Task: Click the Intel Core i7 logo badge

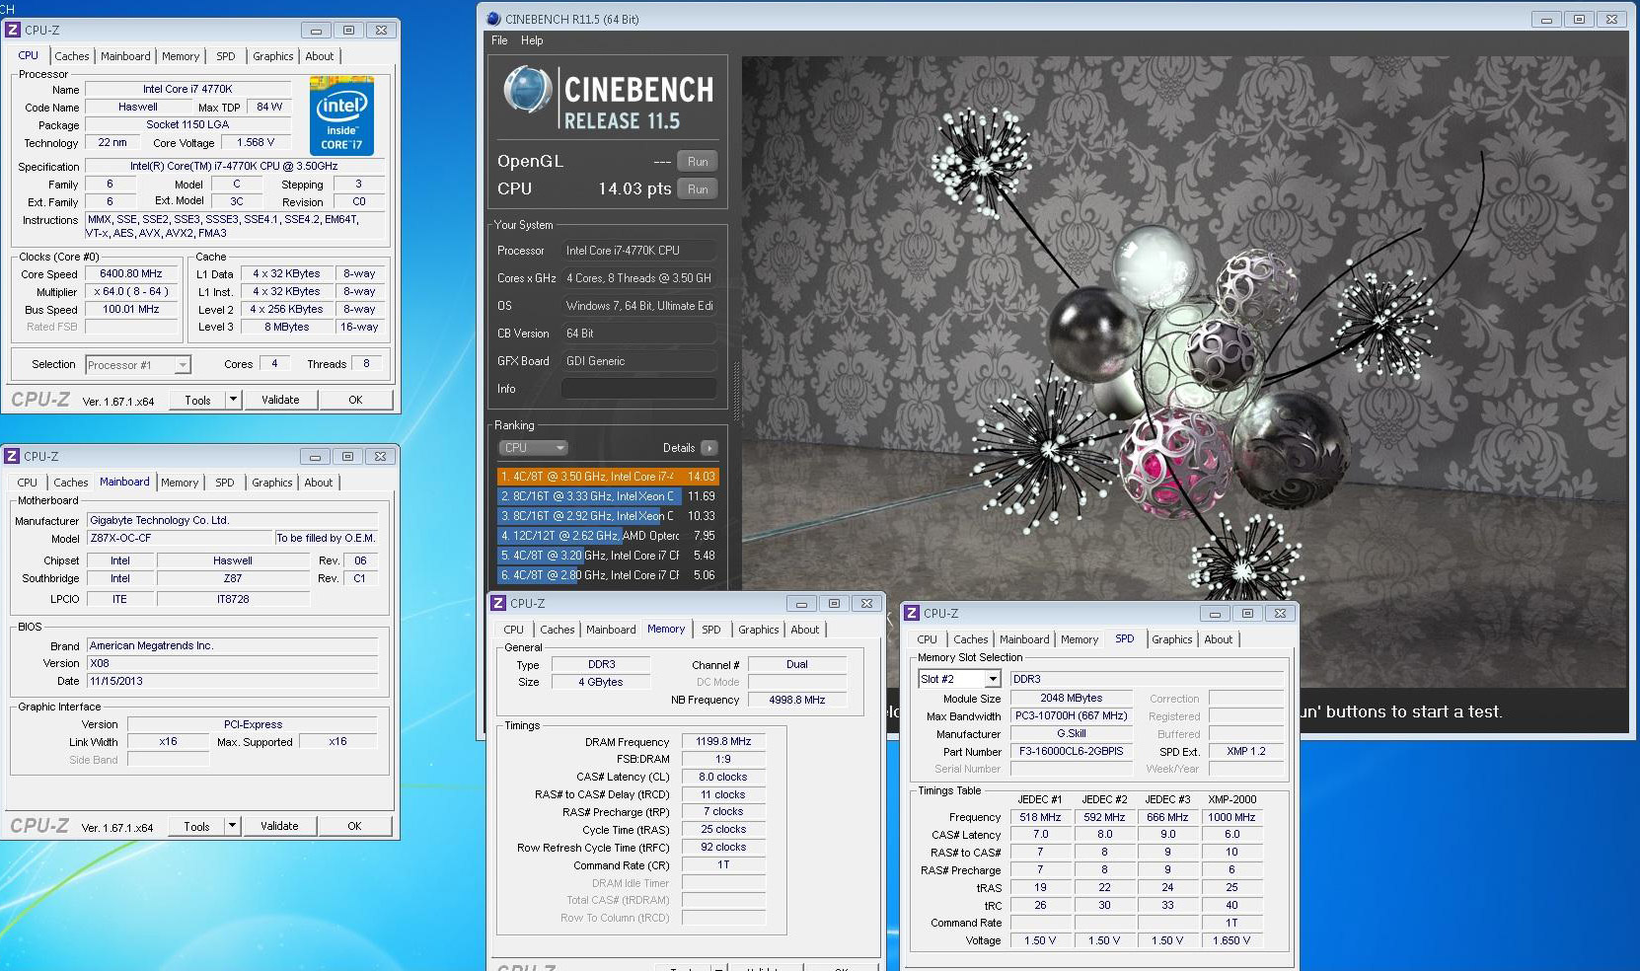Action: [x=341, y=116]
